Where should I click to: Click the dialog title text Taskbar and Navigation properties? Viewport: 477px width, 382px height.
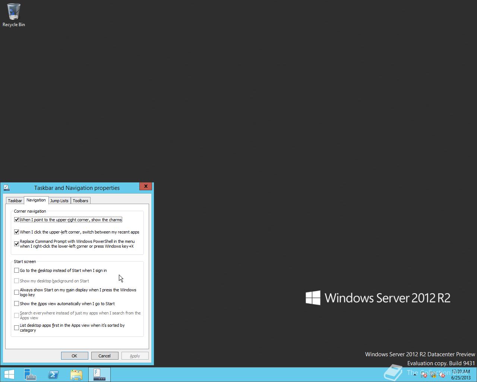(x=77, y=188)
